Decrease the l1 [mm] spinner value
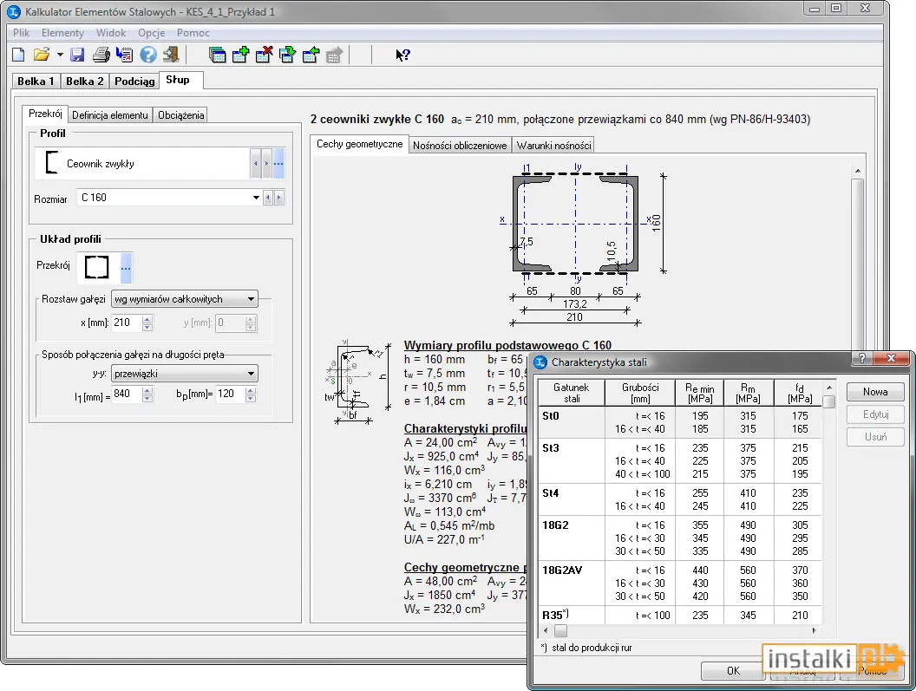 pyautogui.click(x=147, y=398)
